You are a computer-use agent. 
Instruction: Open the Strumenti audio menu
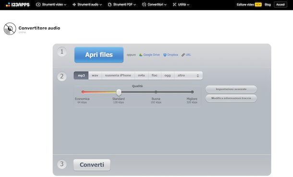(x=87, y=4)
